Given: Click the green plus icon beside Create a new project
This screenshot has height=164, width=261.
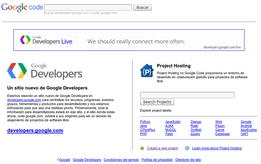Looking at the screenshot, I should pos(142,148).
